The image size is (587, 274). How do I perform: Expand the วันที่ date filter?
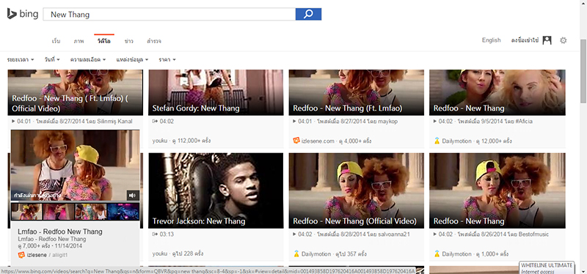click(x=52, y=59)
